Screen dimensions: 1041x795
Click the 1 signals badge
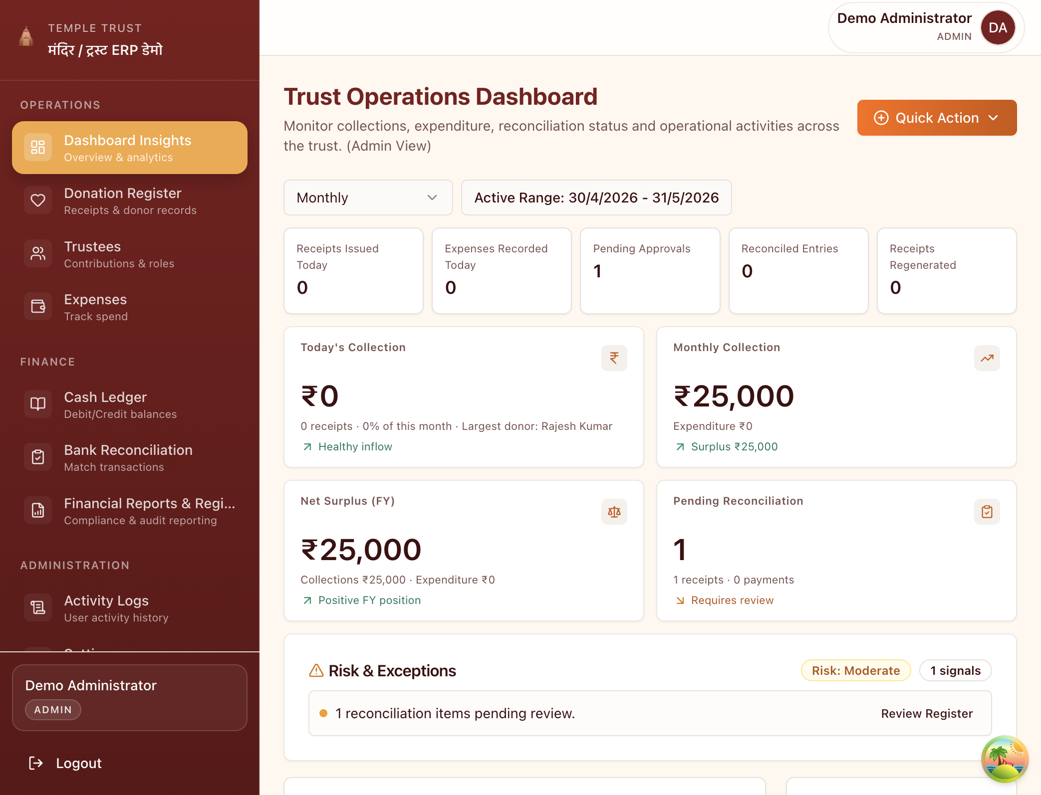click(955, 670)
